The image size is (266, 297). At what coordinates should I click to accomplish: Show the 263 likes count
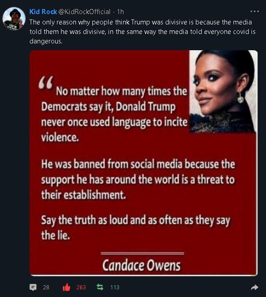tap(81, 287)
